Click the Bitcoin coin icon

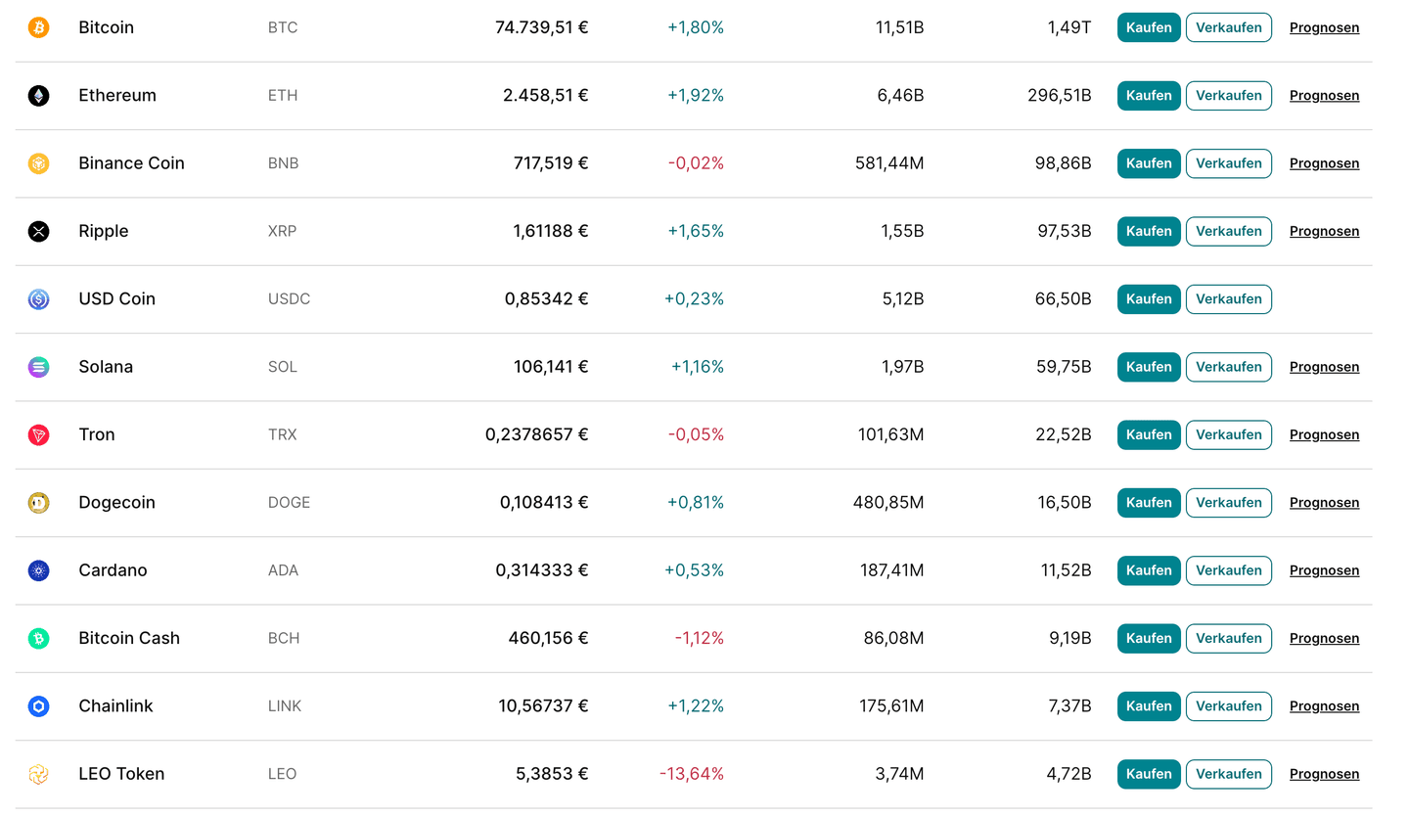(x=38, y=27)
